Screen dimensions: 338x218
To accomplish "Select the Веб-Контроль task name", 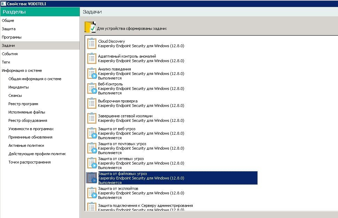I will [x=110, y=84].
